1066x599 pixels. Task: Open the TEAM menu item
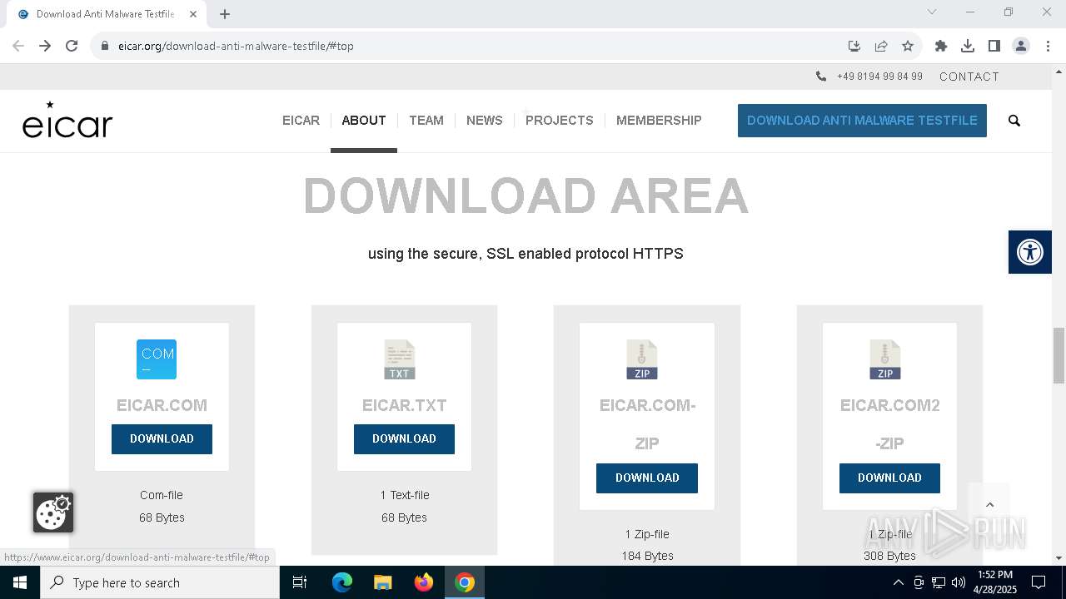pos(426,121)
